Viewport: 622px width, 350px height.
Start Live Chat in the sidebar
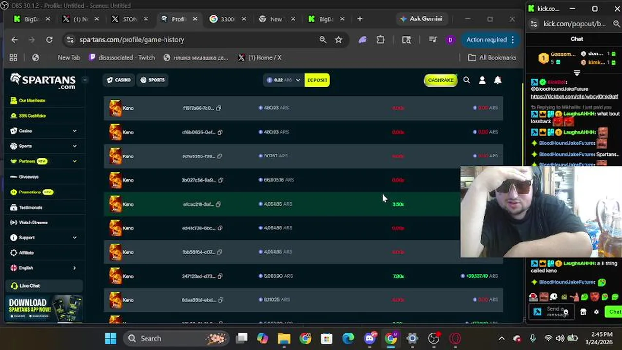[x=44, y=286]
